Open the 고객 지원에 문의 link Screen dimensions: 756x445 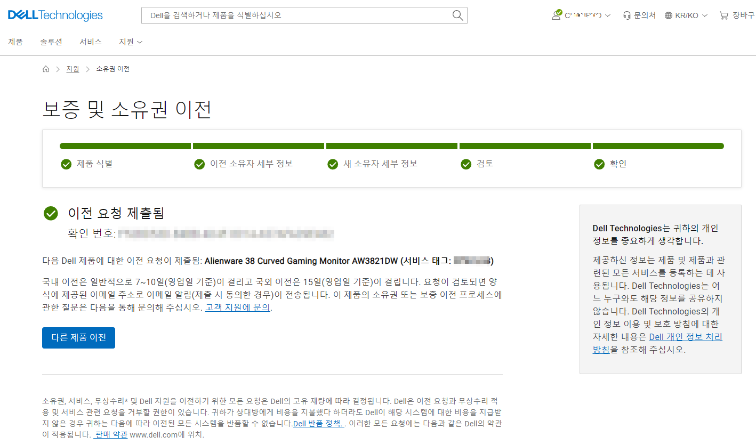(238, 308)
